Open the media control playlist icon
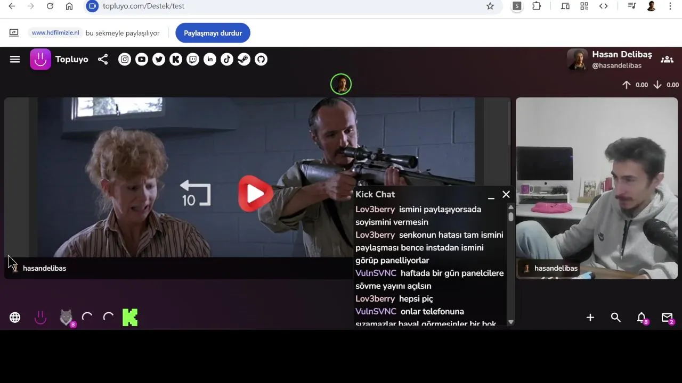 pyautogui.click(x=632, y=6)
